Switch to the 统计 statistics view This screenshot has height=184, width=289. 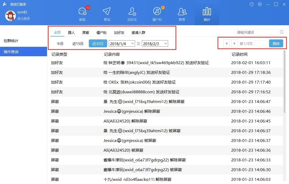[207, 13]
